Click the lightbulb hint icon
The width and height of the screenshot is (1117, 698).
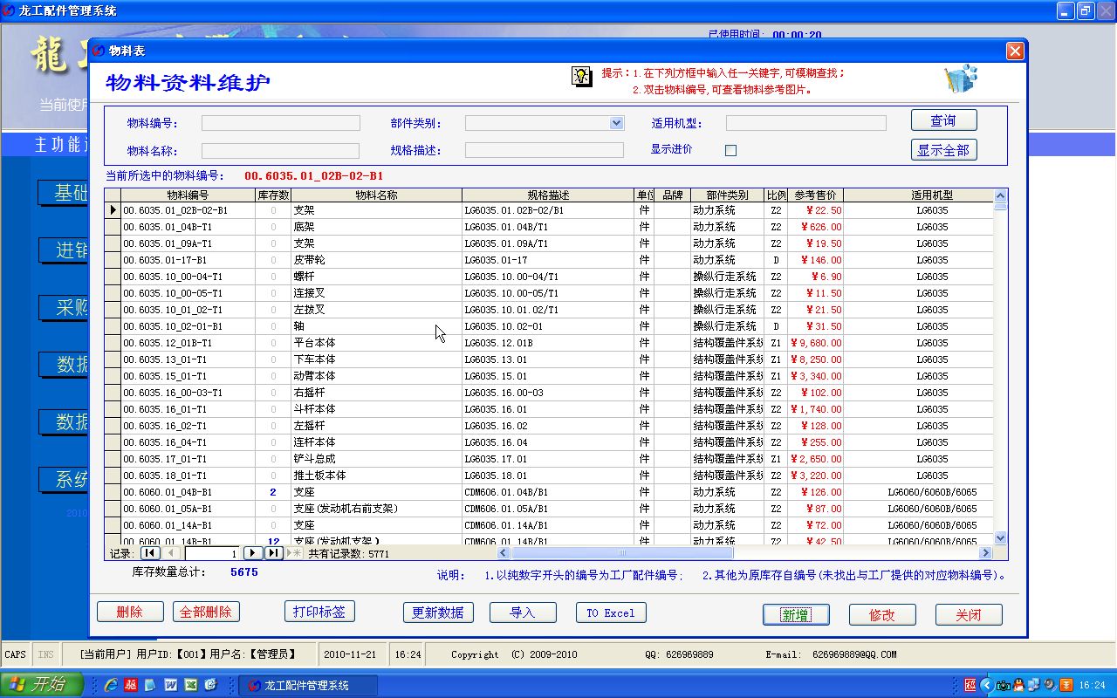(581, 76)
